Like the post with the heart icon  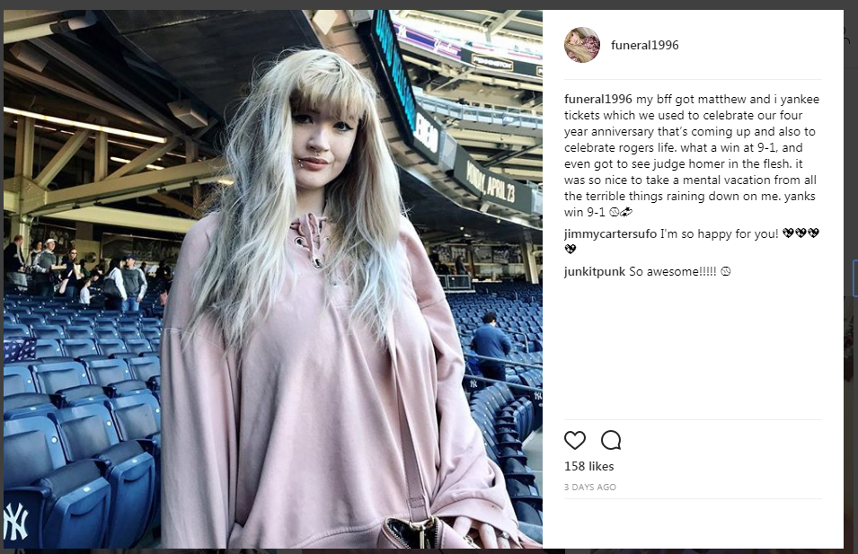[x=575, y=440]
